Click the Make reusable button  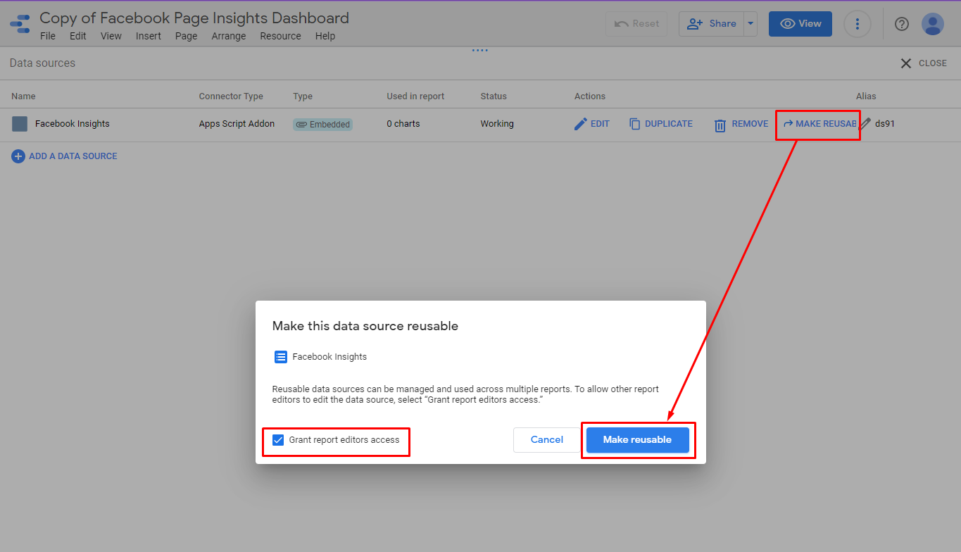(x=637, y=440)
